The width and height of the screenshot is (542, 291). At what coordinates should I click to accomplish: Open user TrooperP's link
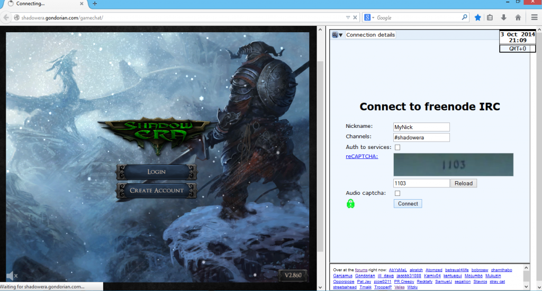[383, 287]
